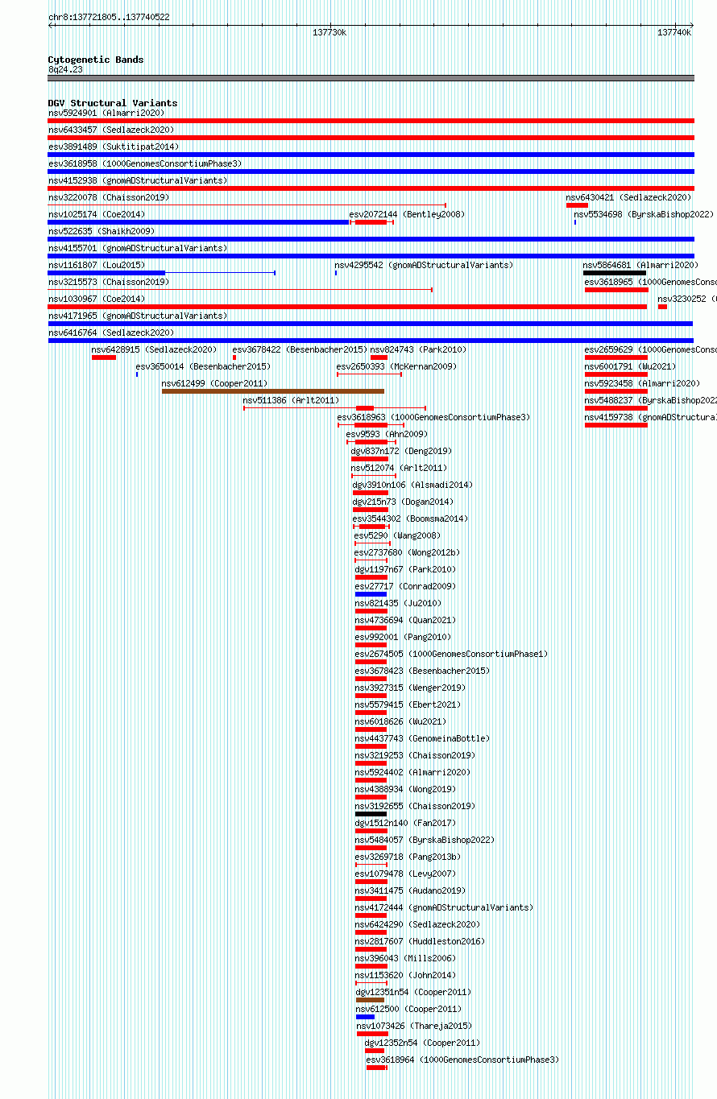This screenshot has width=717, height=1099.
Task: Click the brown nsv612499 (Cooper2011) bar
Action: [x=273, y=391]
